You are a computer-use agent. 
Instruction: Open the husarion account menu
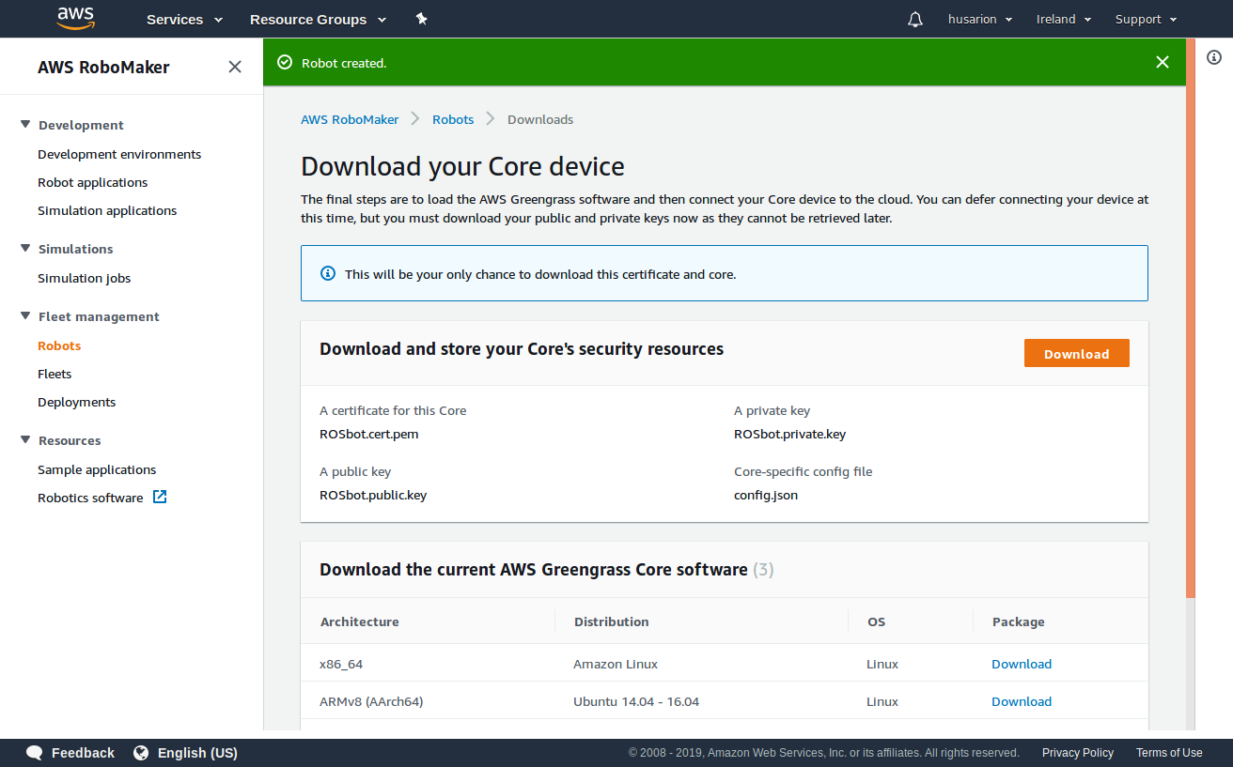980,19
